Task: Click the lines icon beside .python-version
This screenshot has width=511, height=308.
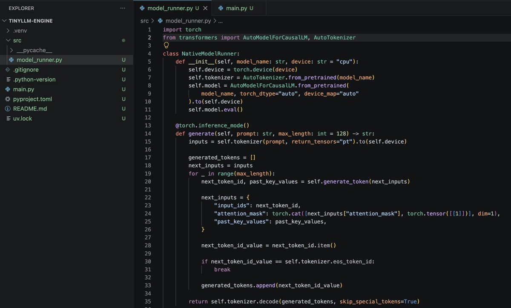Action: [x=8, y=79]
